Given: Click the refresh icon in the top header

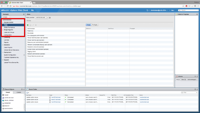Looking at the screenshot, I should pos(147,10).
